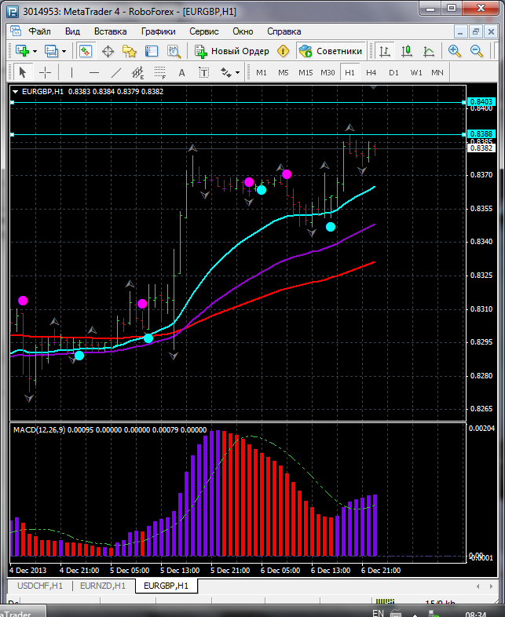The height and width of the screenshot is (617, 505).
Task: Expand the arrows objects dropdown
Action: point(238,72)
